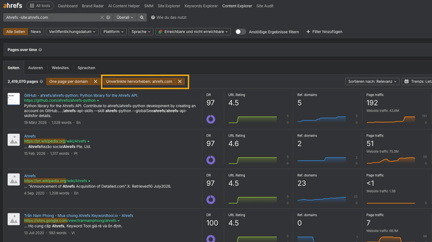Click the magnifier search button
Viewport: 432px width, 242px height.
click(x=142, y=17)
